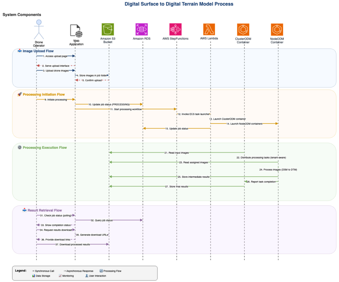Open the AWS StepFunctions icon
The image size is (339, 282).
tap(175, 29)
